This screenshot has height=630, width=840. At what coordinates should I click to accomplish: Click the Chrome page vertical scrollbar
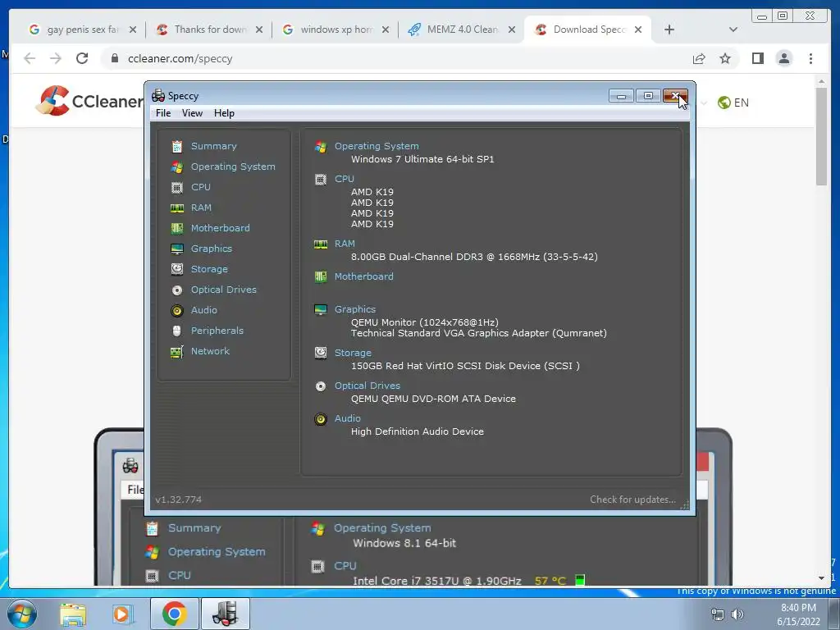pos(821,137)
